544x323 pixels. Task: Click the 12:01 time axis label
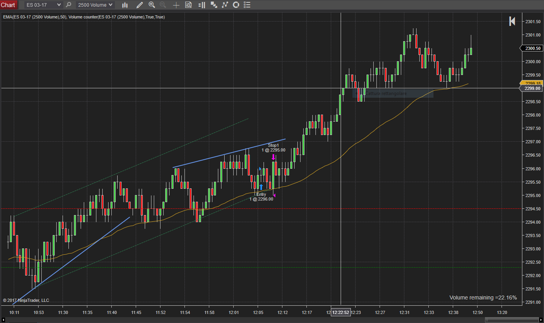pos(234,312)
